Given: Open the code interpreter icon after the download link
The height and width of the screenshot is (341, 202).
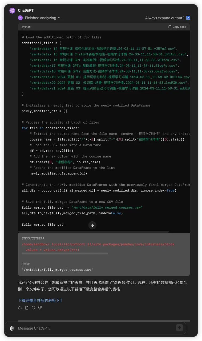Looking at the screenshot, I should [x=59, y=301].
